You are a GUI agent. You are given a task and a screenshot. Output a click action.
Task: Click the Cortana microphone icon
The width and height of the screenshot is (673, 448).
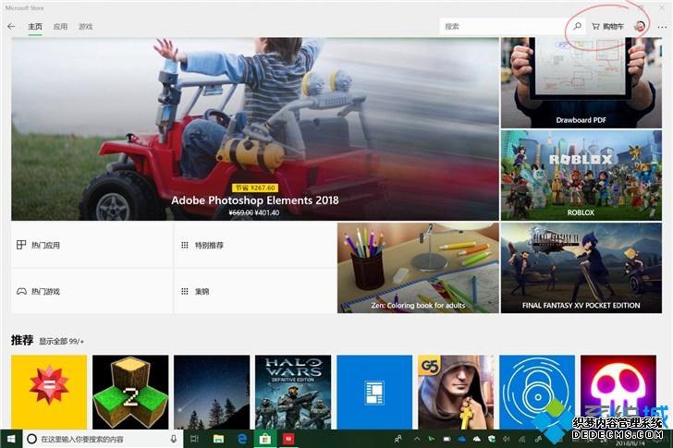(x=174, y=439)
